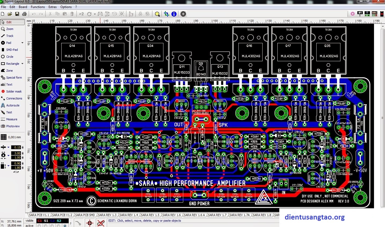
Task: Open the Rectangle tool dropdown
Action: click(x=22, y=63)
